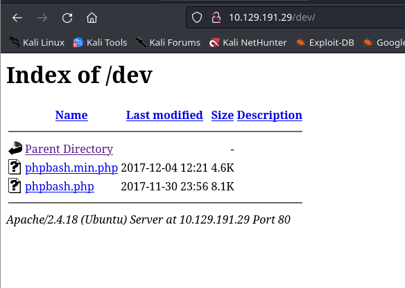Show the insecure connection padlock info

[x=216, y=18]
